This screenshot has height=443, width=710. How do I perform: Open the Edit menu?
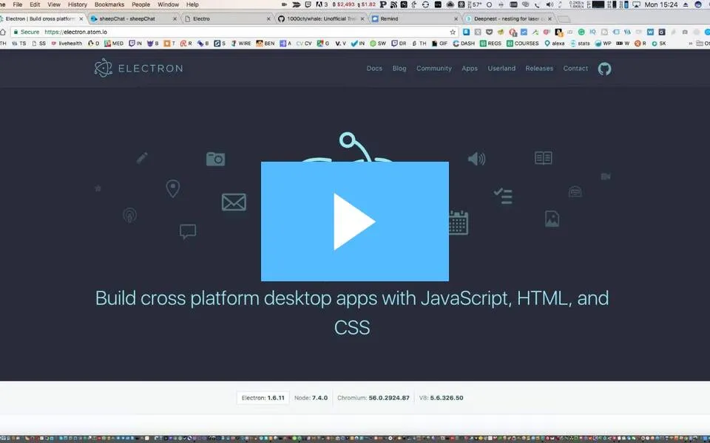(x=35, y=4)
